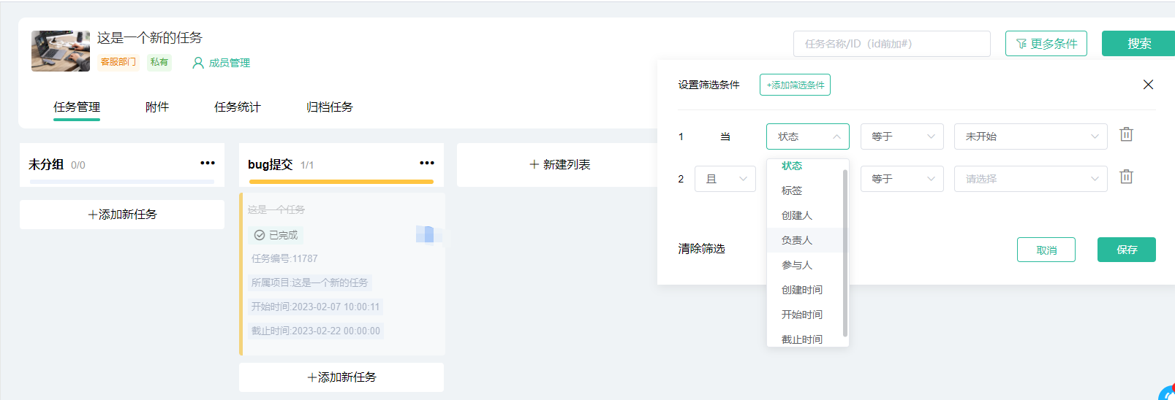The width and height of the screenshot is (1175, 400).
Task: Click the 更多条件 filter button
Action: pyautogui.click(x=1046, y=44)
